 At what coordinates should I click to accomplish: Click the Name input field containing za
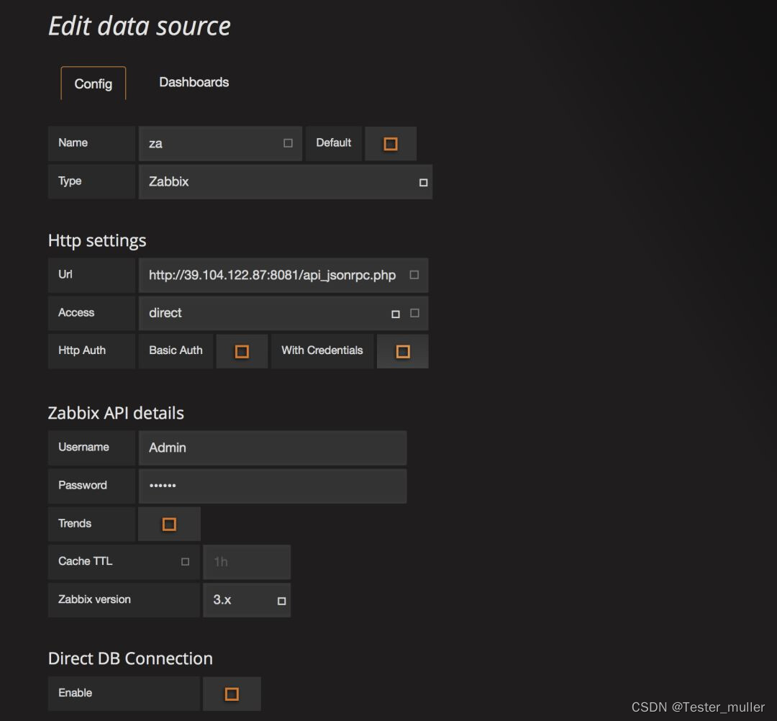point(220,143)
